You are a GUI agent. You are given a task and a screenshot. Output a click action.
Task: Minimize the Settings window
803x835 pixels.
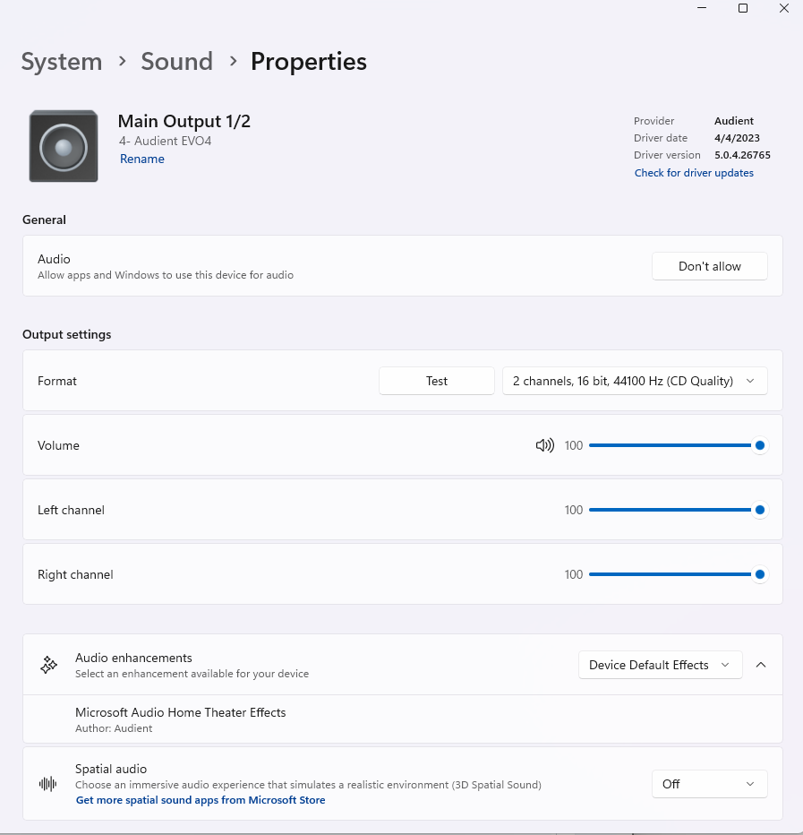[701, 8]
